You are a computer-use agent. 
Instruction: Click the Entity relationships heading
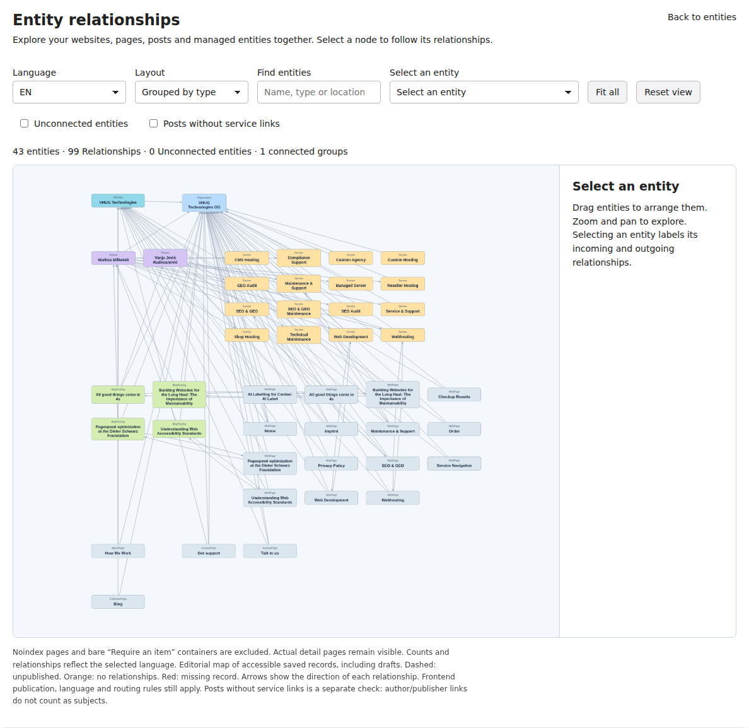tap(96, 20)
